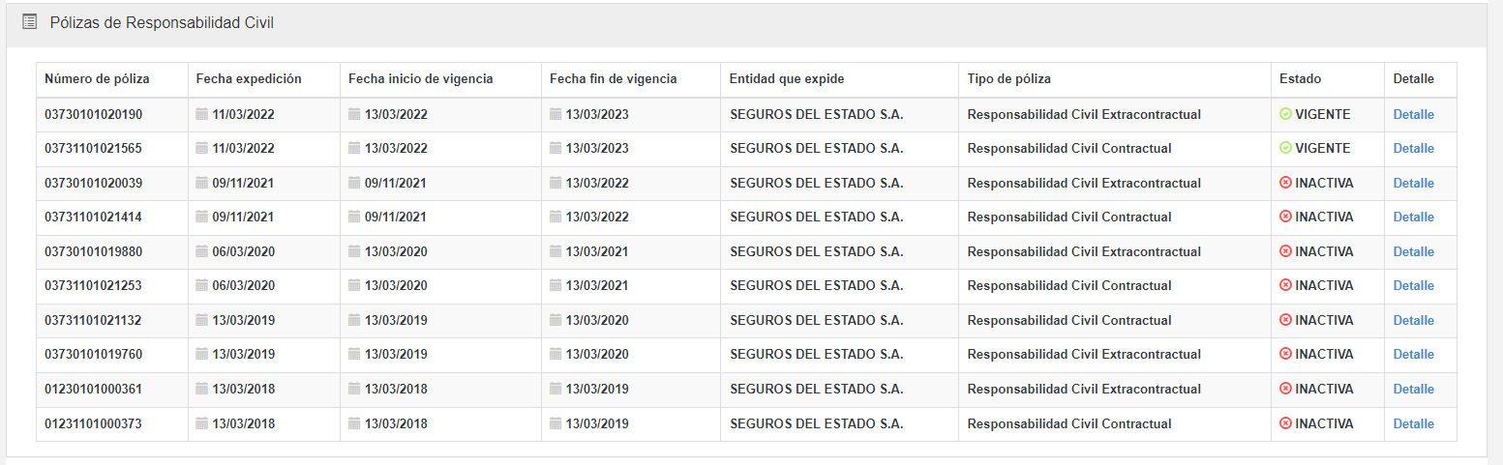Click calendar icon by end date 13/03/2023 for policy 03731101021565
Screen dimensions: 1503x465
[x=556, y=149]
